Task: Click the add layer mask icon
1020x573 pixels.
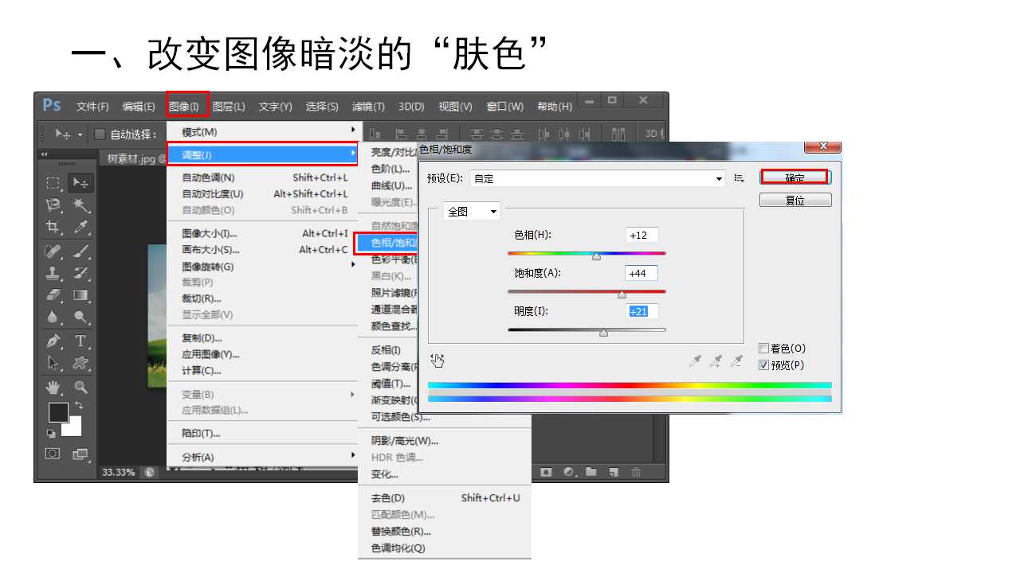Action: point(546,472)
